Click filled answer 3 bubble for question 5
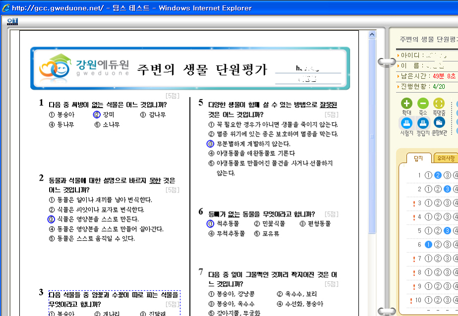458x316 pixels. tap(447, 231)
